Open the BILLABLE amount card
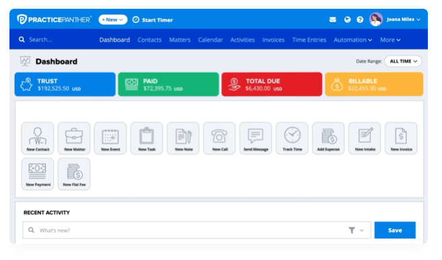This screenshot has height=260, width=442. pos(374,84)
